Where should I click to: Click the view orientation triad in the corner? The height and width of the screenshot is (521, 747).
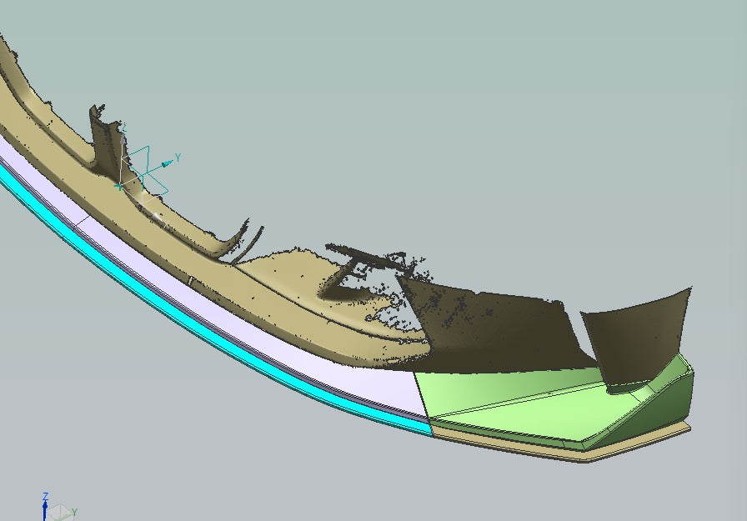click(x=58, y=508)
